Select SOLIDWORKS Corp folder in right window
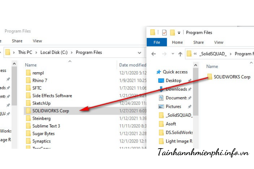 (232, 77)
